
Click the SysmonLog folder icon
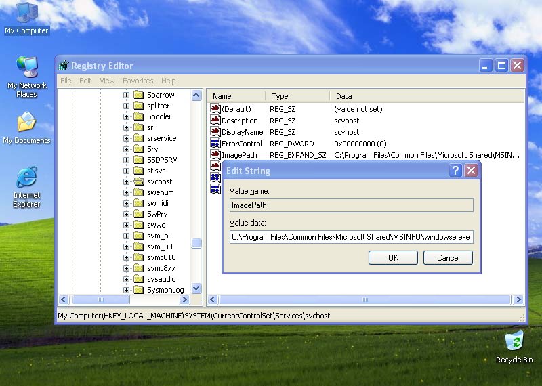point(139,290)
